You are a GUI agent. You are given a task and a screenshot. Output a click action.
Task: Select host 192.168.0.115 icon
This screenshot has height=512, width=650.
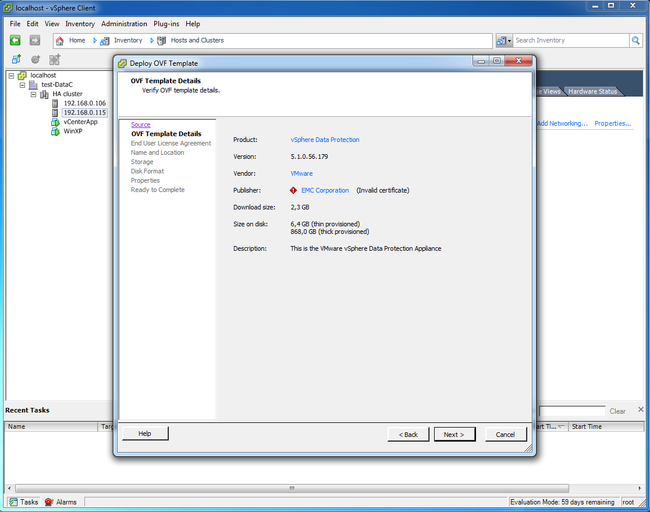tap(55, 113)
